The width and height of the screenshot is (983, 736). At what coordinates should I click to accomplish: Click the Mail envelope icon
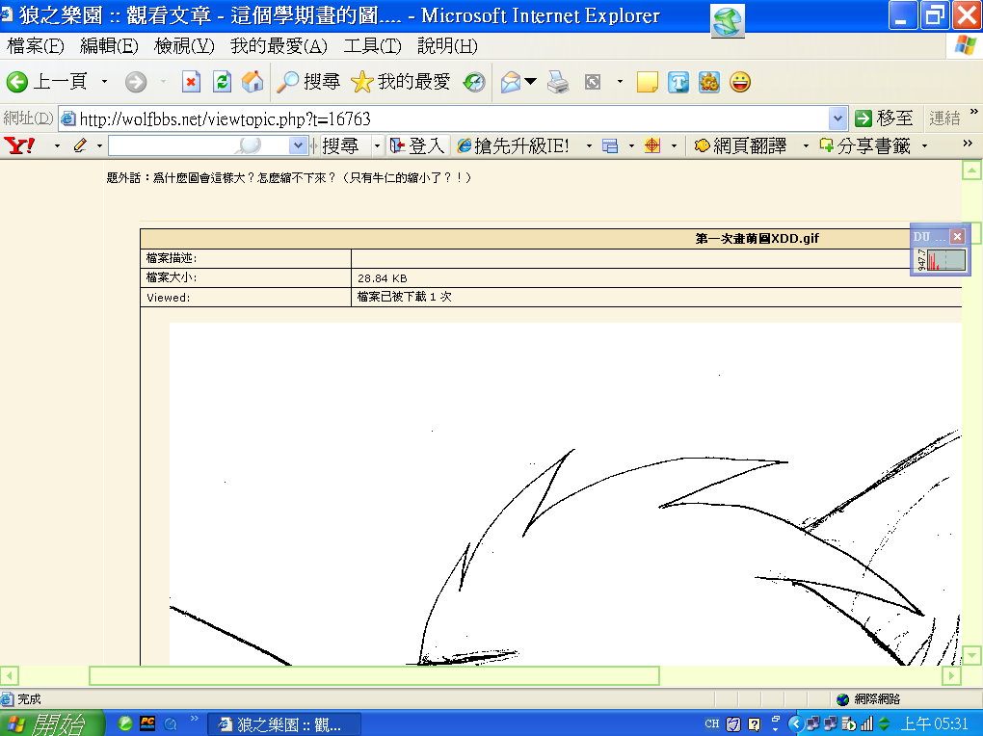point(511,83)
